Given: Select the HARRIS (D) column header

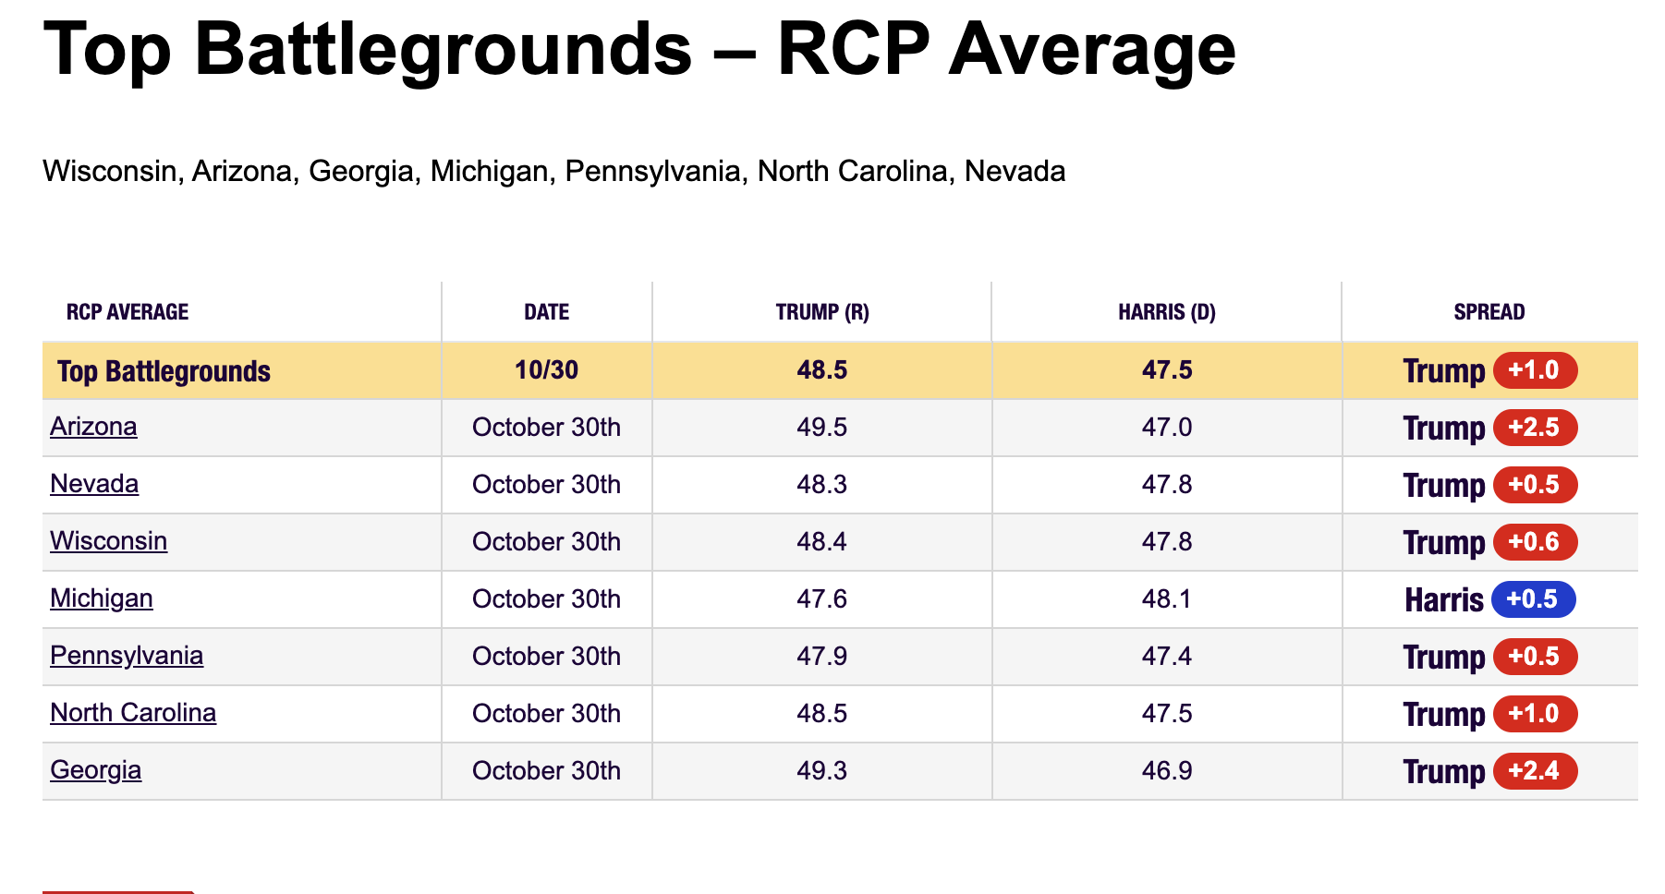Looking at the screenshot, I should (x=1167, y=312).
